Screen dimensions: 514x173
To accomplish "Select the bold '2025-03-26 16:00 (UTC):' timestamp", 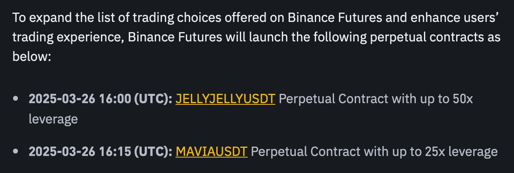I will coord(101,99).
